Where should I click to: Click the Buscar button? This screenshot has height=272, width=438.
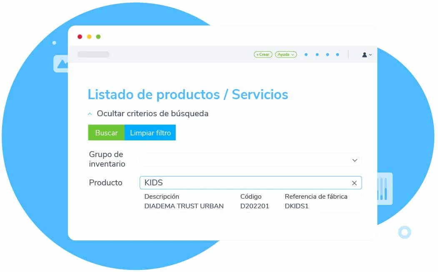pos(106,132)
